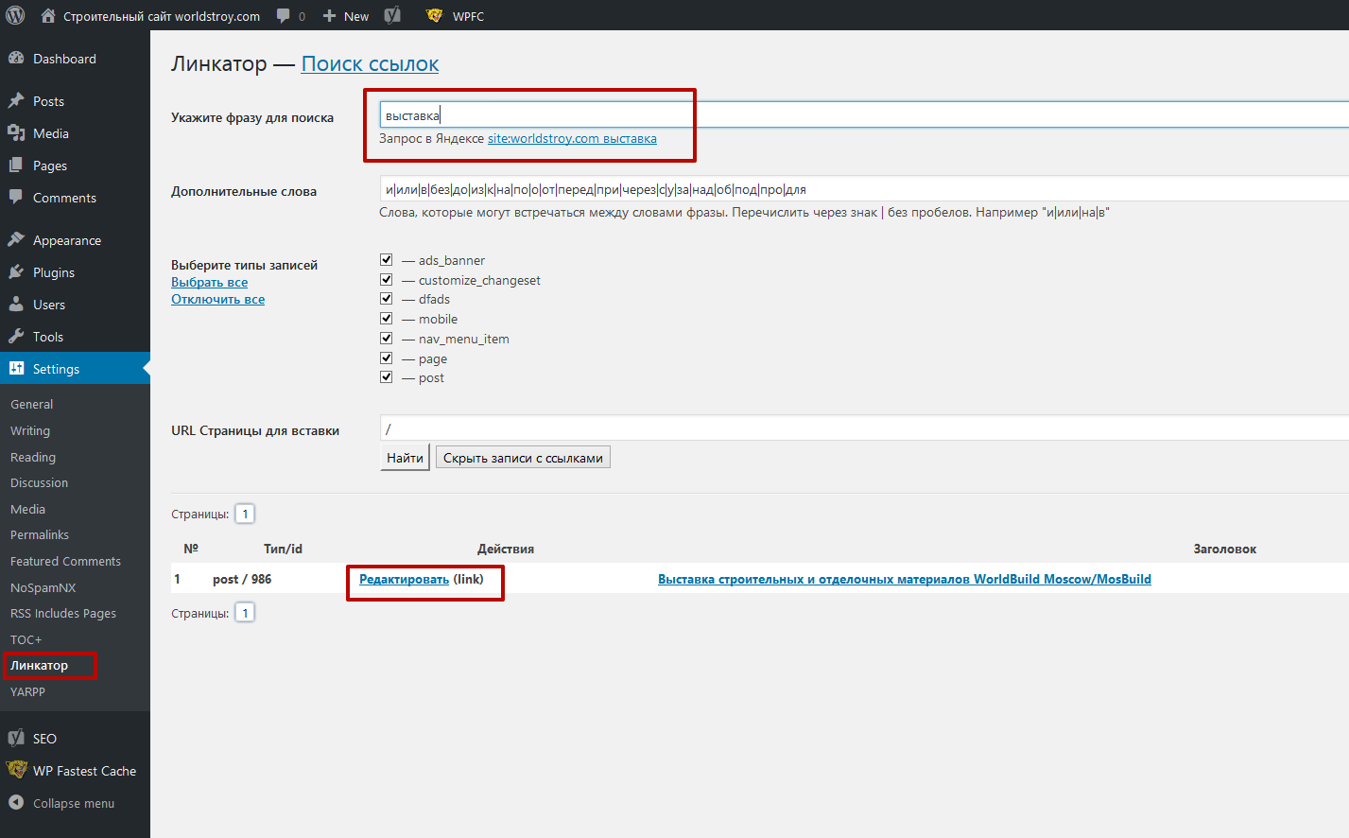Click Отключить все link
This screenshot has width=1349, height=838.
(217, 299)
